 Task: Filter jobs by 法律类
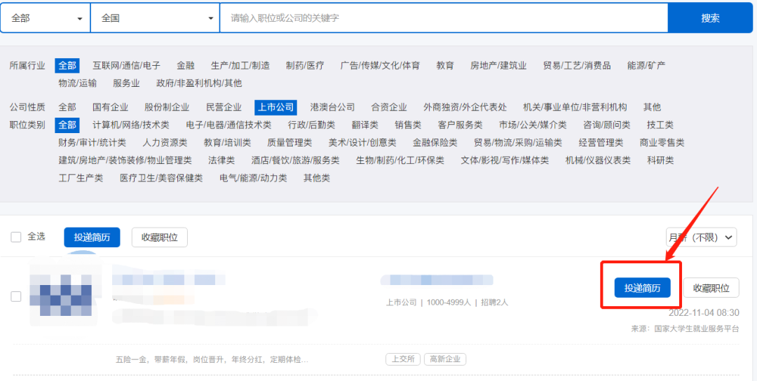[221, 160]
